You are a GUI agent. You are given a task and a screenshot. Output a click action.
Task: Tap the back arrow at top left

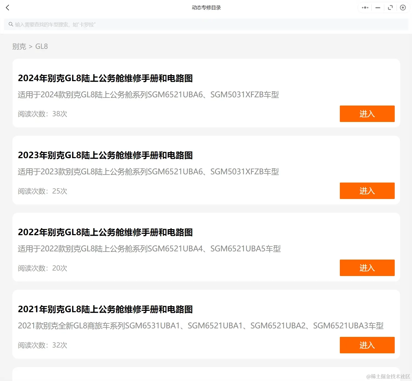point(7,7)
